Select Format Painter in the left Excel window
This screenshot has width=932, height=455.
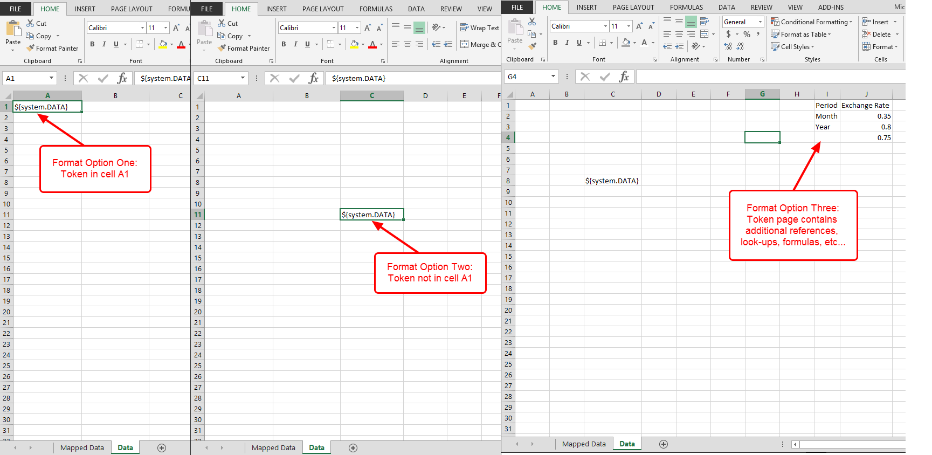tap(52, 48)
